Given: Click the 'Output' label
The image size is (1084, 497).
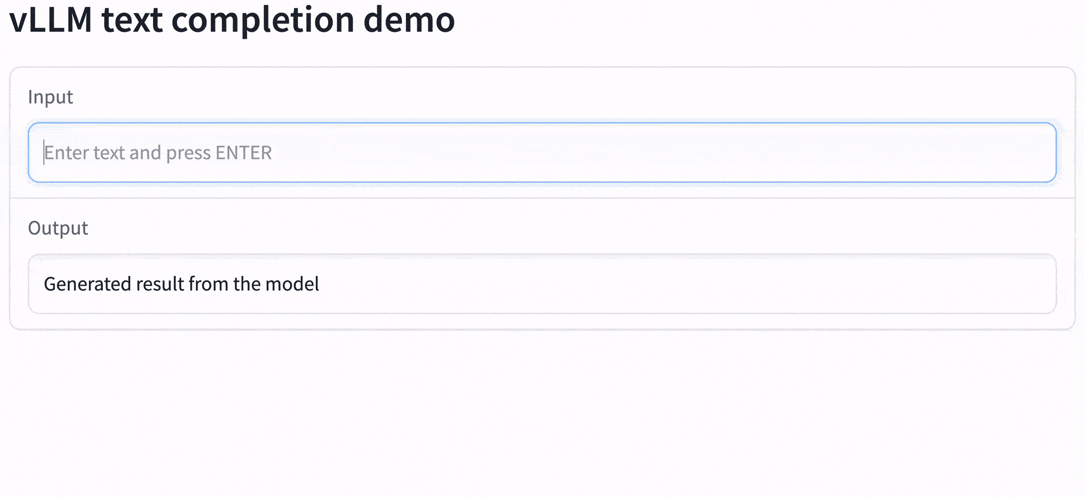Looking at the screenshot, I should tap(58, 228).
